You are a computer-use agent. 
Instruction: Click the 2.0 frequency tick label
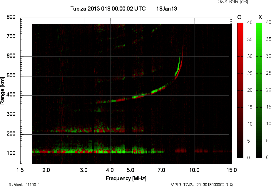[x=46, y=170]
